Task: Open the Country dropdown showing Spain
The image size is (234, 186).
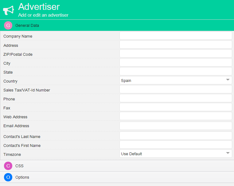Action: 175,80
